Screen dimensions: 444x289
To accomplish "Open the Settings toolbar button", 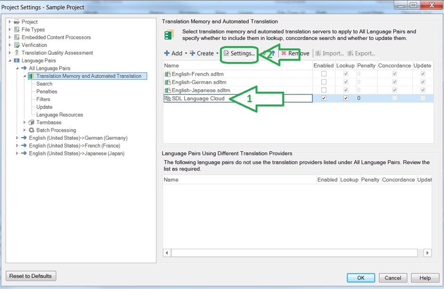I will 239,53.
